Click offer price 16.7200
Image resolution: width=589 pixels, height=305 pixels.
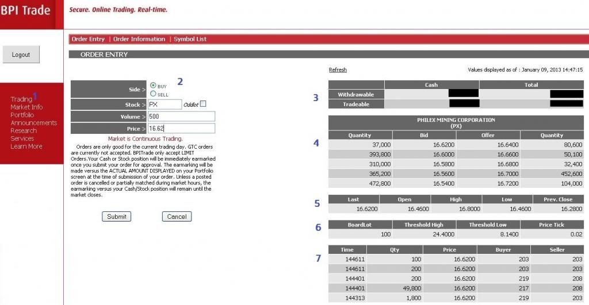point(508,183)
